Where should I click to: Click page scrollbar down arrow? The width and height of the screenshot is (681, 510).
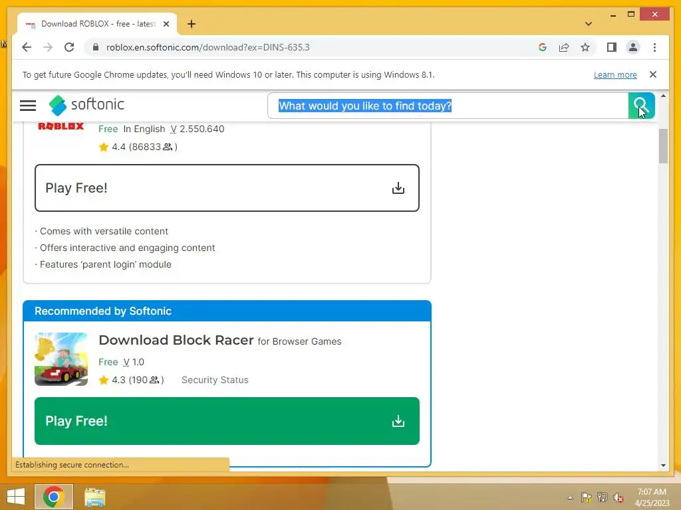point(663,466)
